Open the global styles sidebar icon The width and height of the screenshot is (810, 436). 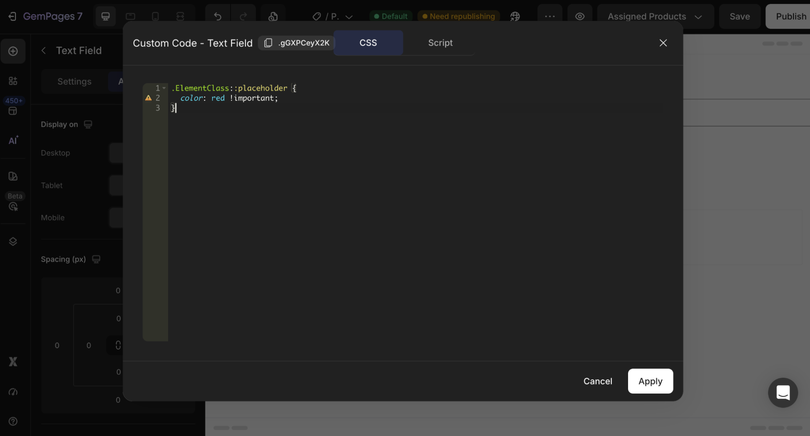(x=13, y=176)
